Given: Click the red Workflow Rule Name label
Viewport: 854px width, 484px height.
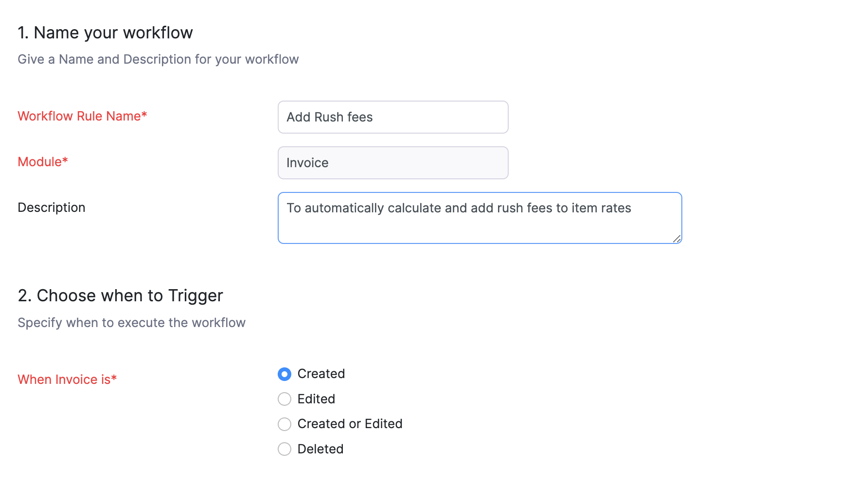Looking at the screenshot, I should (82, 116).
